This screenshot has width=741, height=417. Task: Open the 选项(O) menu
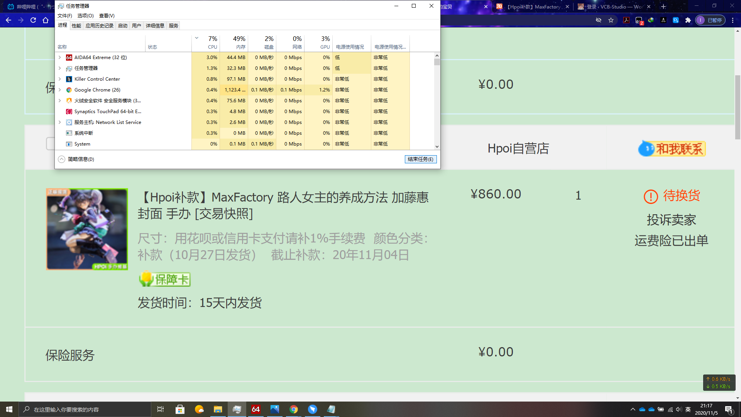click(86, 16)
